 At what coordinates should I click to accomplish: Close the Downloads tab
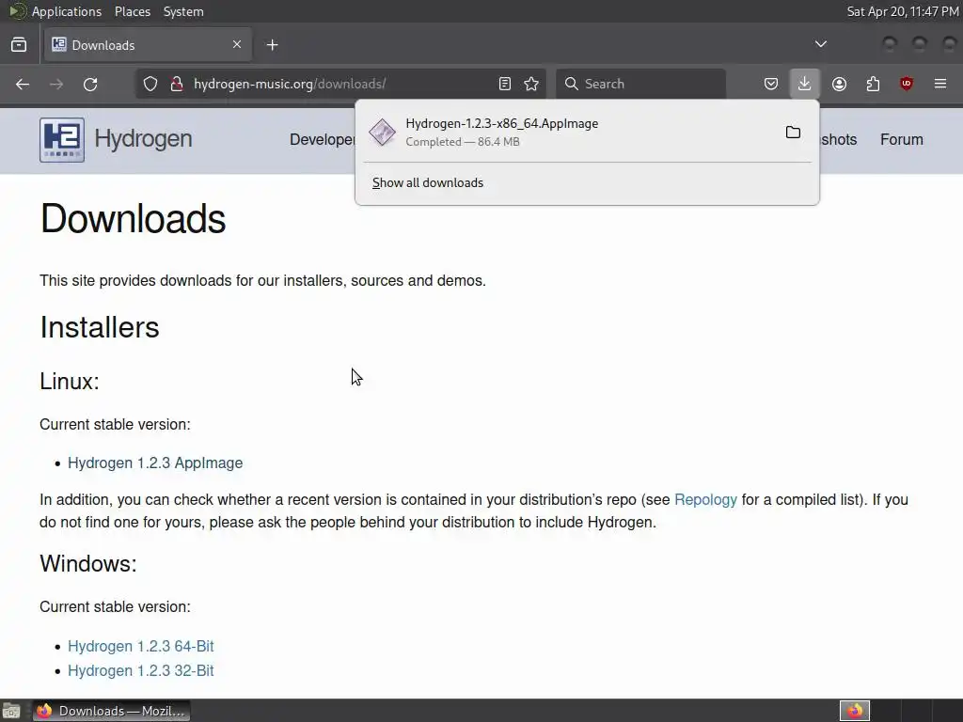tap(237, 44)
